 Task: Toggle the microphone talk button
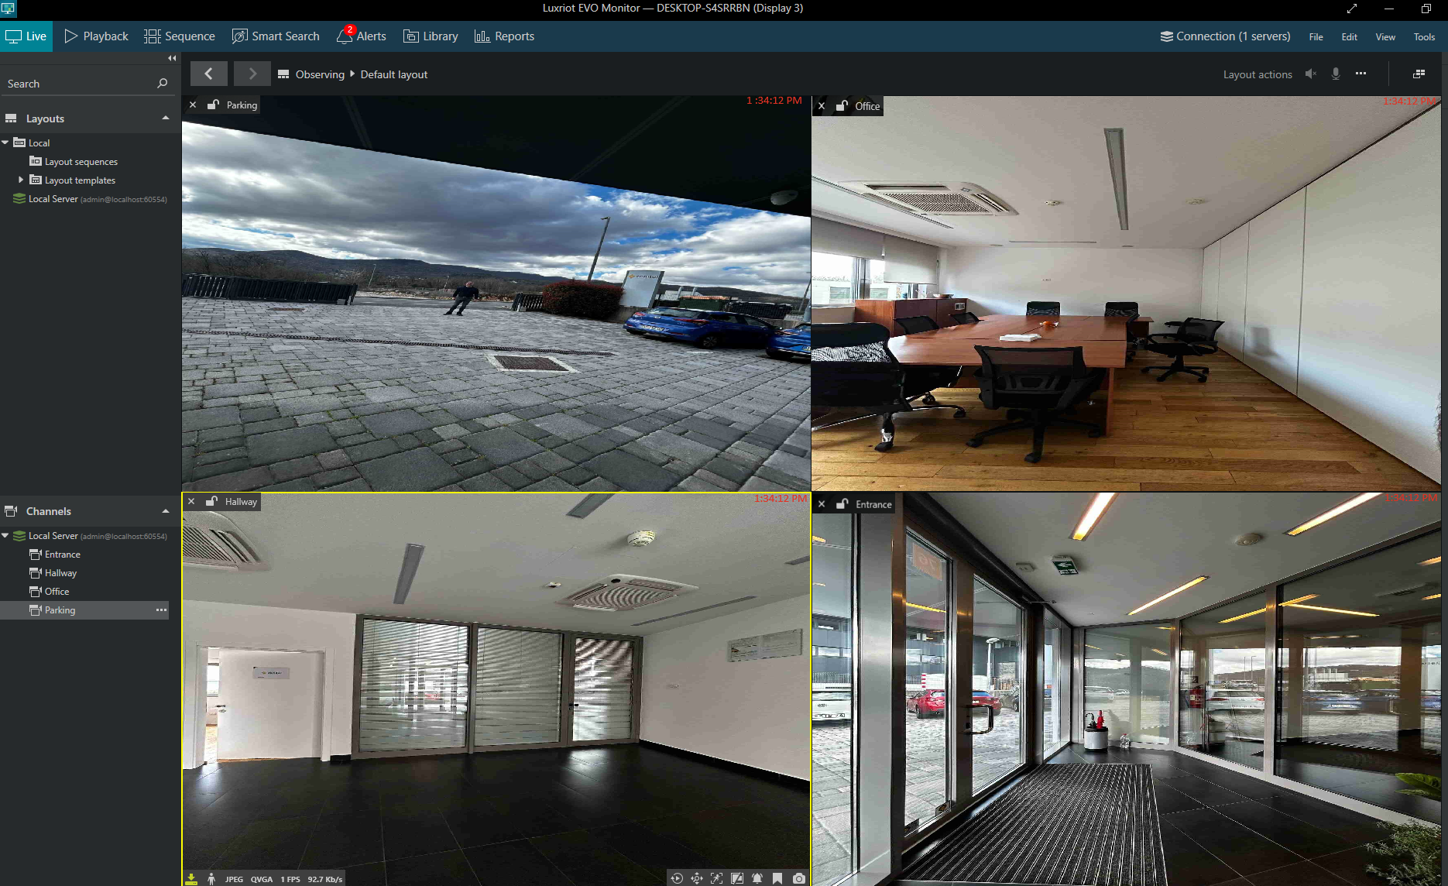coord(1336,74)
